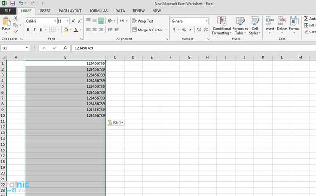Click the Insert Function fx icon

[65, 48]
